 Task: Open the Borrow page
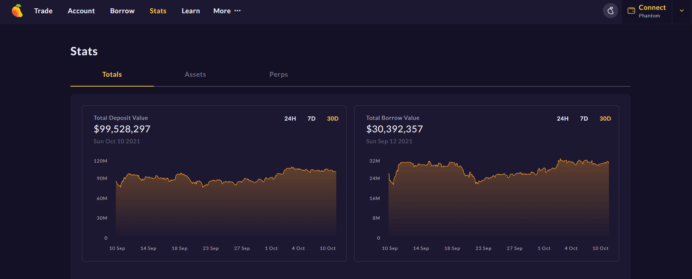click(122, 11)
